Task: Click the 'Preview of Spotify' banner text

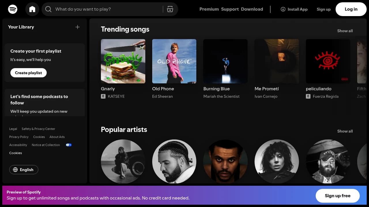Action: pos(24,192)
